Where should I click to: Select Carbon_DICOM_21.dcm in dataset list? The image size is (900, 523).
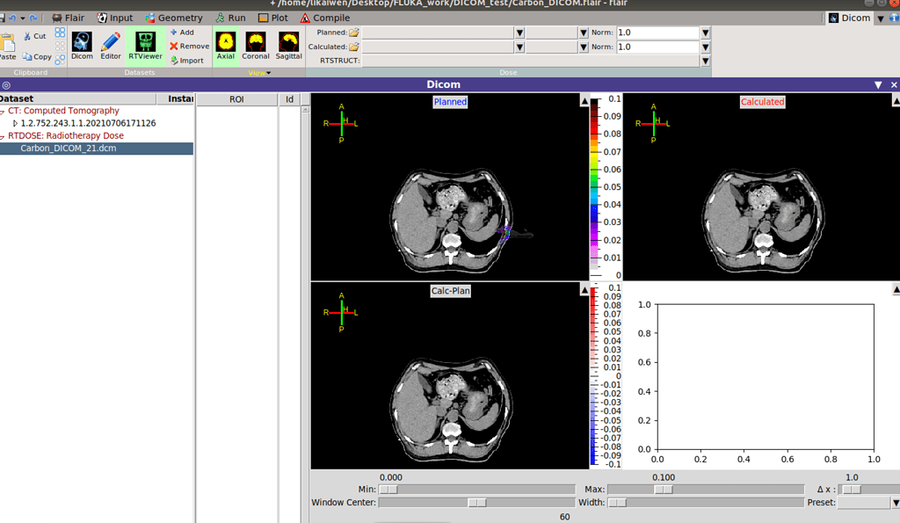pos(69,149)
